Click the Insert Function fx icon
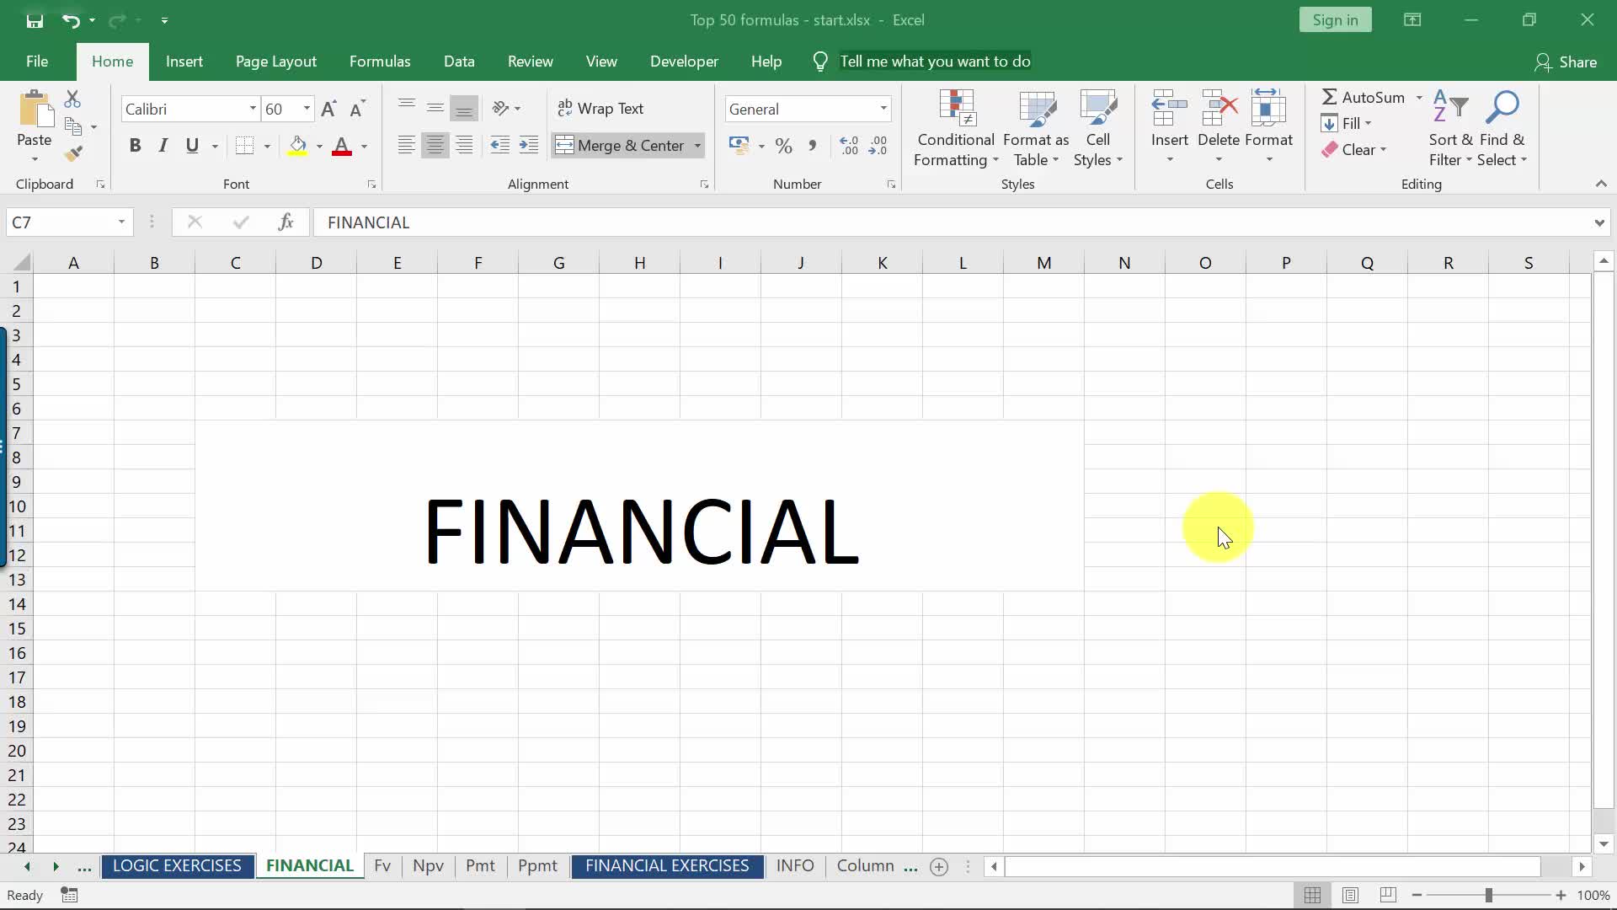 [286, 222]
